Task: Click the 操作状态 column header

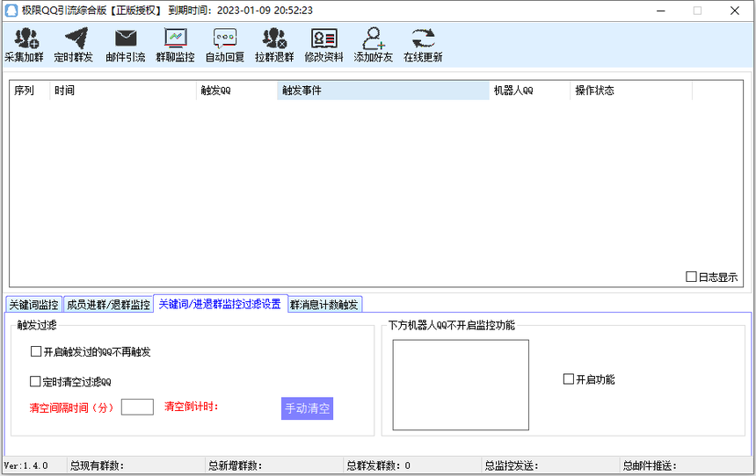Action: tap(631, 90)
